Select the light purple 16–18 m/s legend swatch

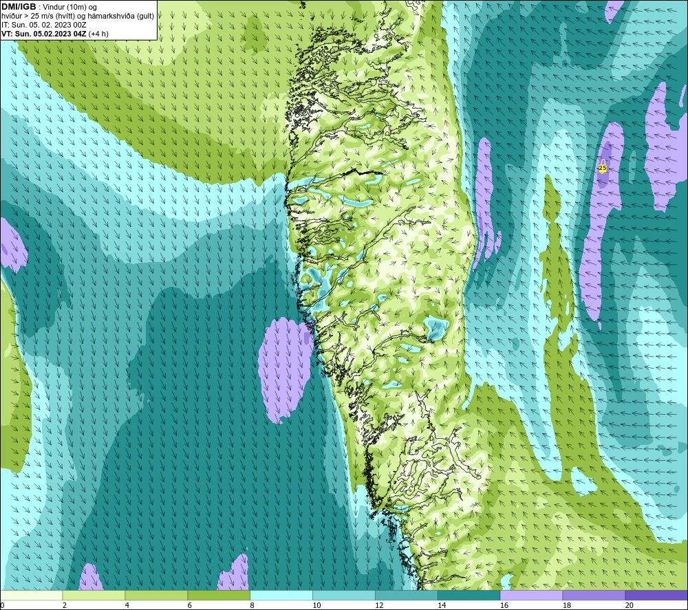[x=531, y=595]
